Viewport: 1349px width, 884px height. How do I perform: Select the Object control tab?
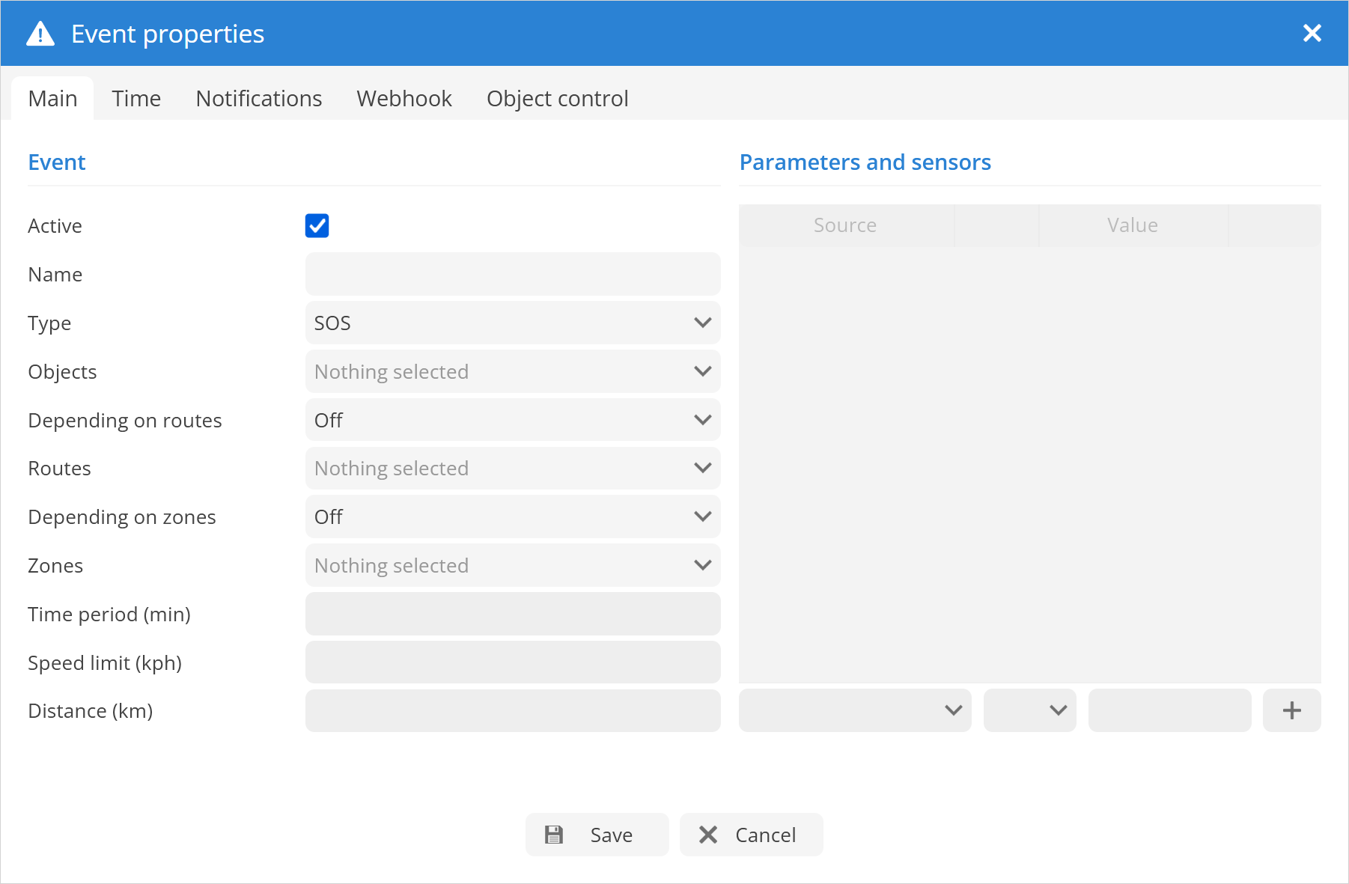[557, 99]
